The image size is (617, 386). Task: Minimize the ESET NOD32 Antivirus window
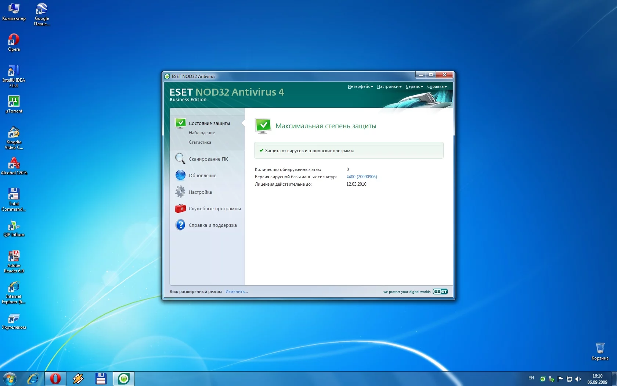(x=421, y=75)
